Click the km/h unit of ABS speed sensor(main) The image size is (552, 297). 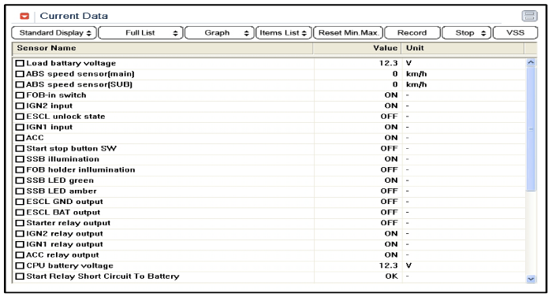[416, 74]
